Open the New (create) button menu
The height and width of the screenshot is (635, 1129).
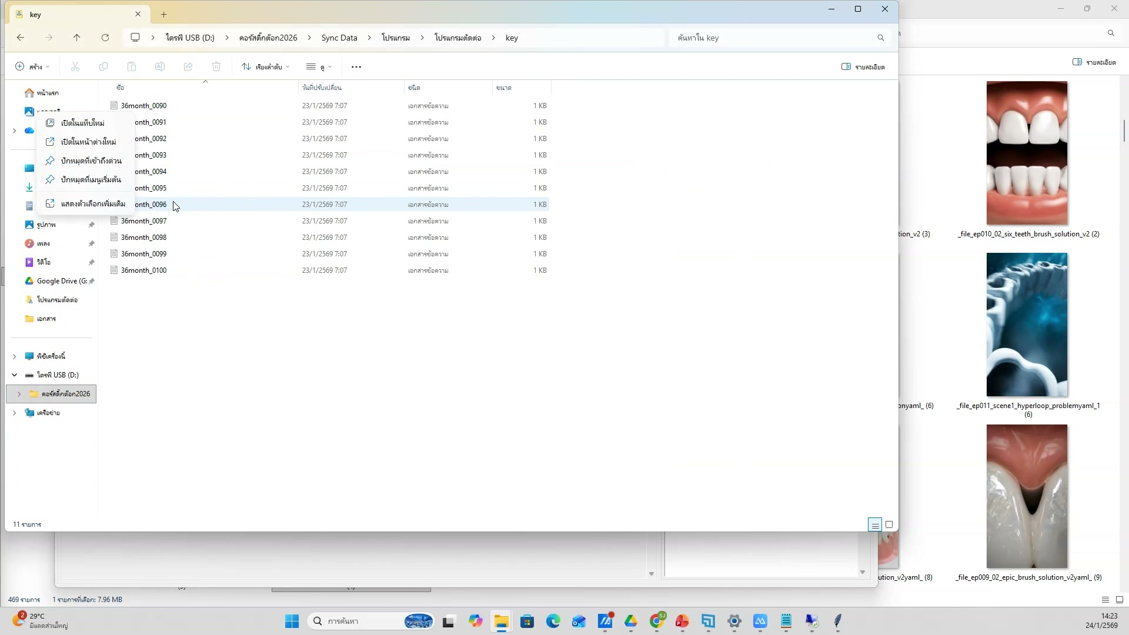pyautogui.click(x=32, y=67)
